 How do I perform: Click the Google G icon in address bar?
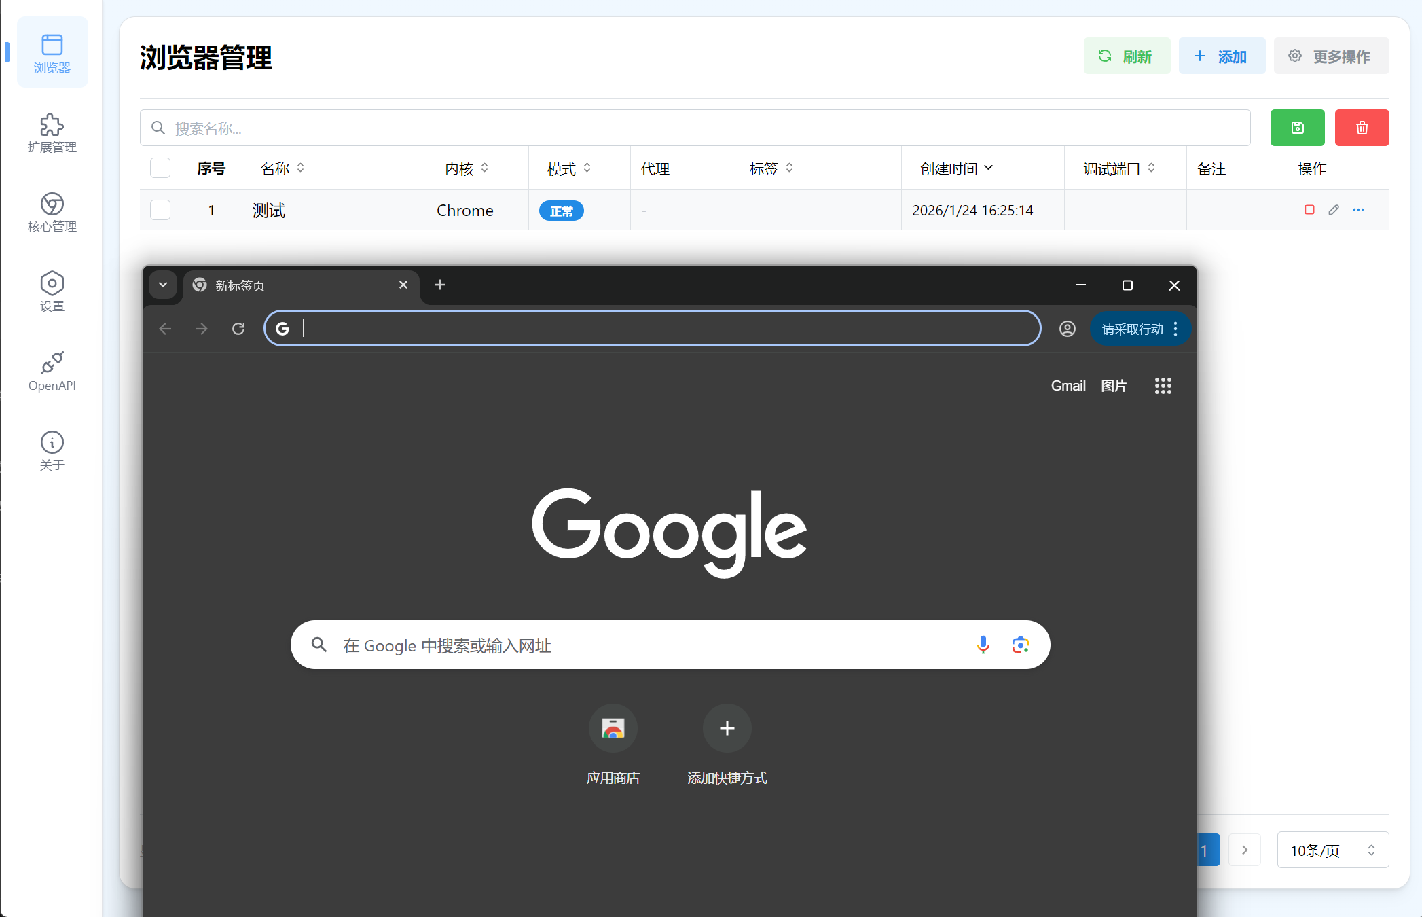[282, 329]
